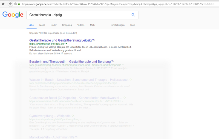Click the green secure padlock icon
Image resolution: width=219 pixels, height=139 pixels.
19,4
